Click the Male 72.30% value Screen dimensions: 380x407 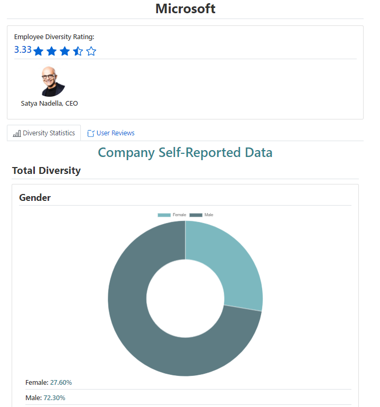54,398
